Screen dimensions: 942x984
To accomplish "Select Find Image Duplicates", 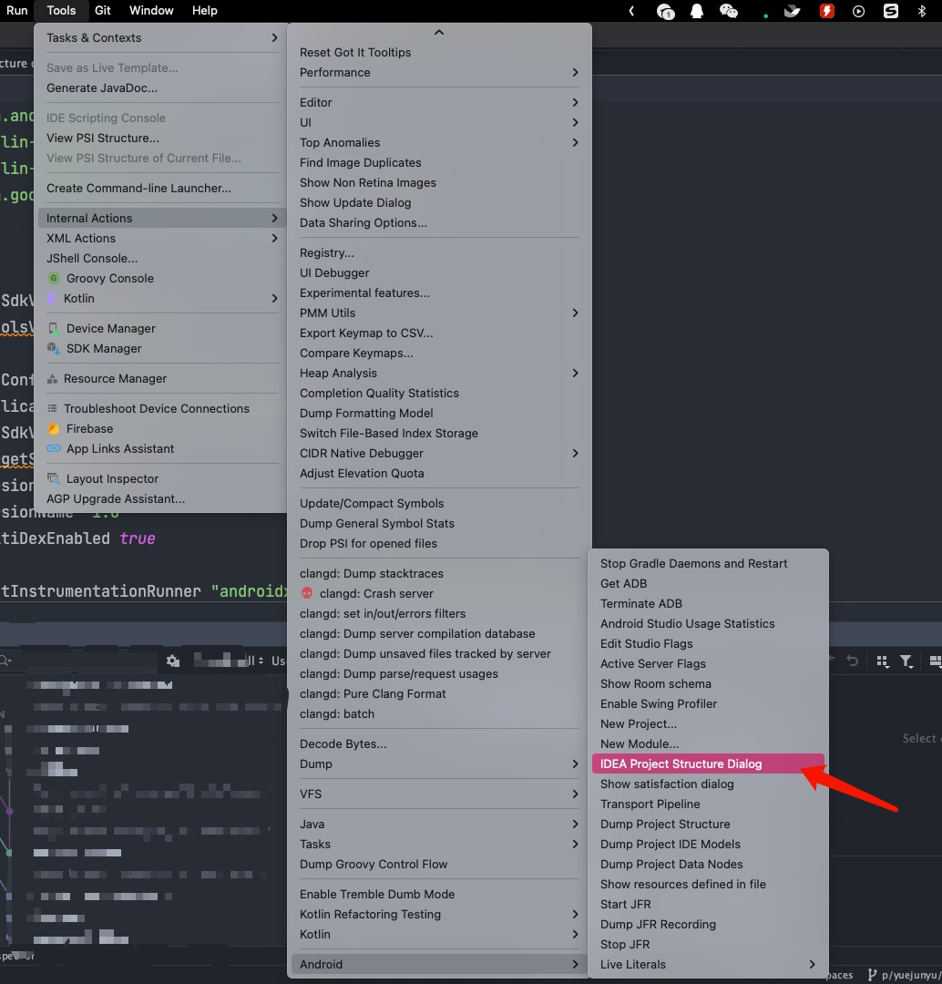I will point(439,162).
